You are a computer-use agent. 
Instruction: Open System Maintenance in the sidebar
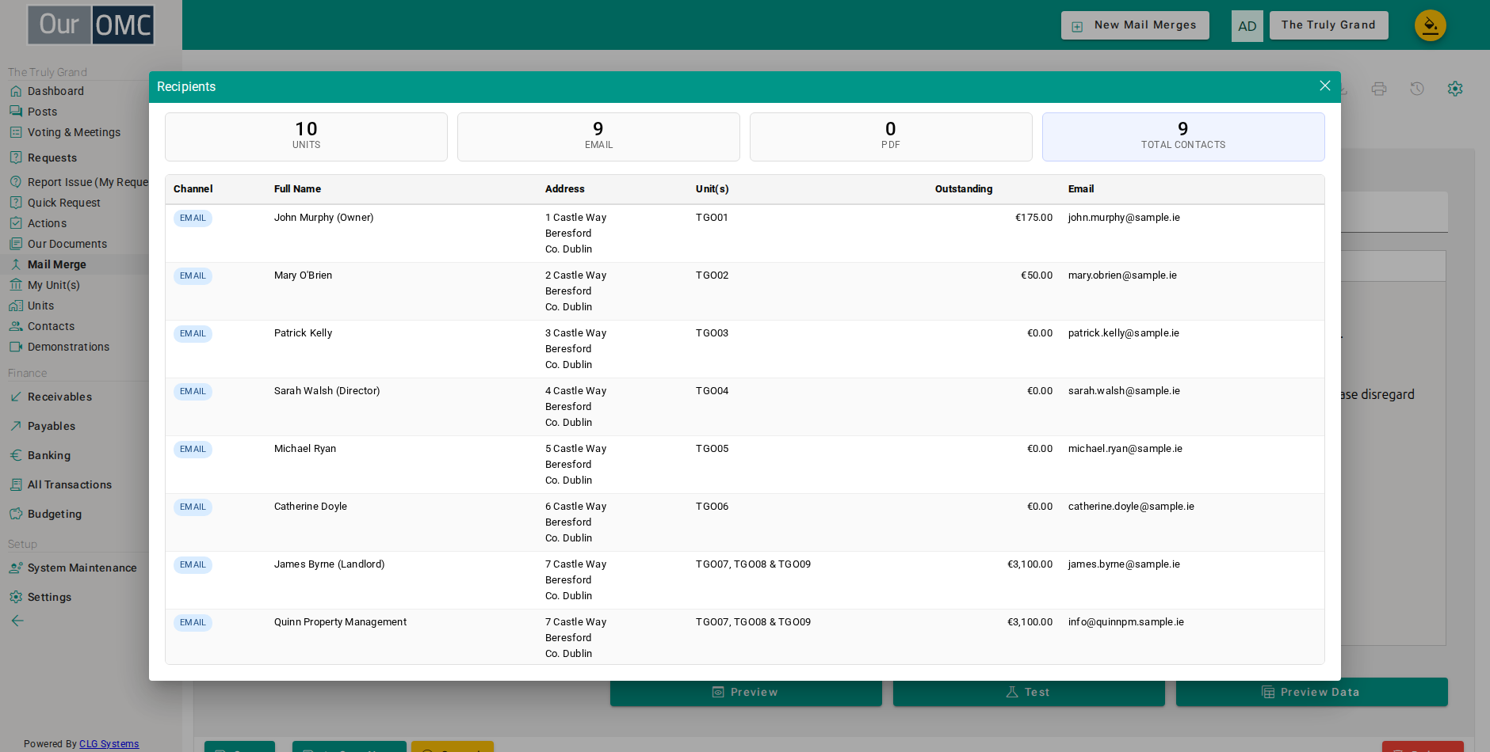82,568
